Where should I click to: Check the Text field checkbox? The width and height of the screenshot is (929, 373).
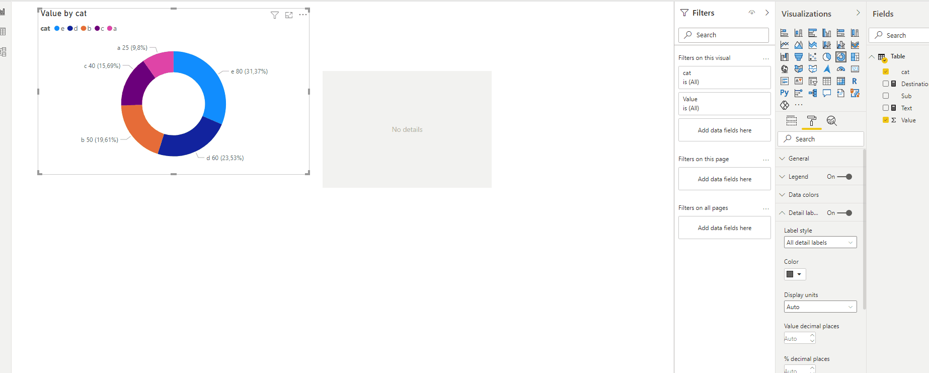886,108
